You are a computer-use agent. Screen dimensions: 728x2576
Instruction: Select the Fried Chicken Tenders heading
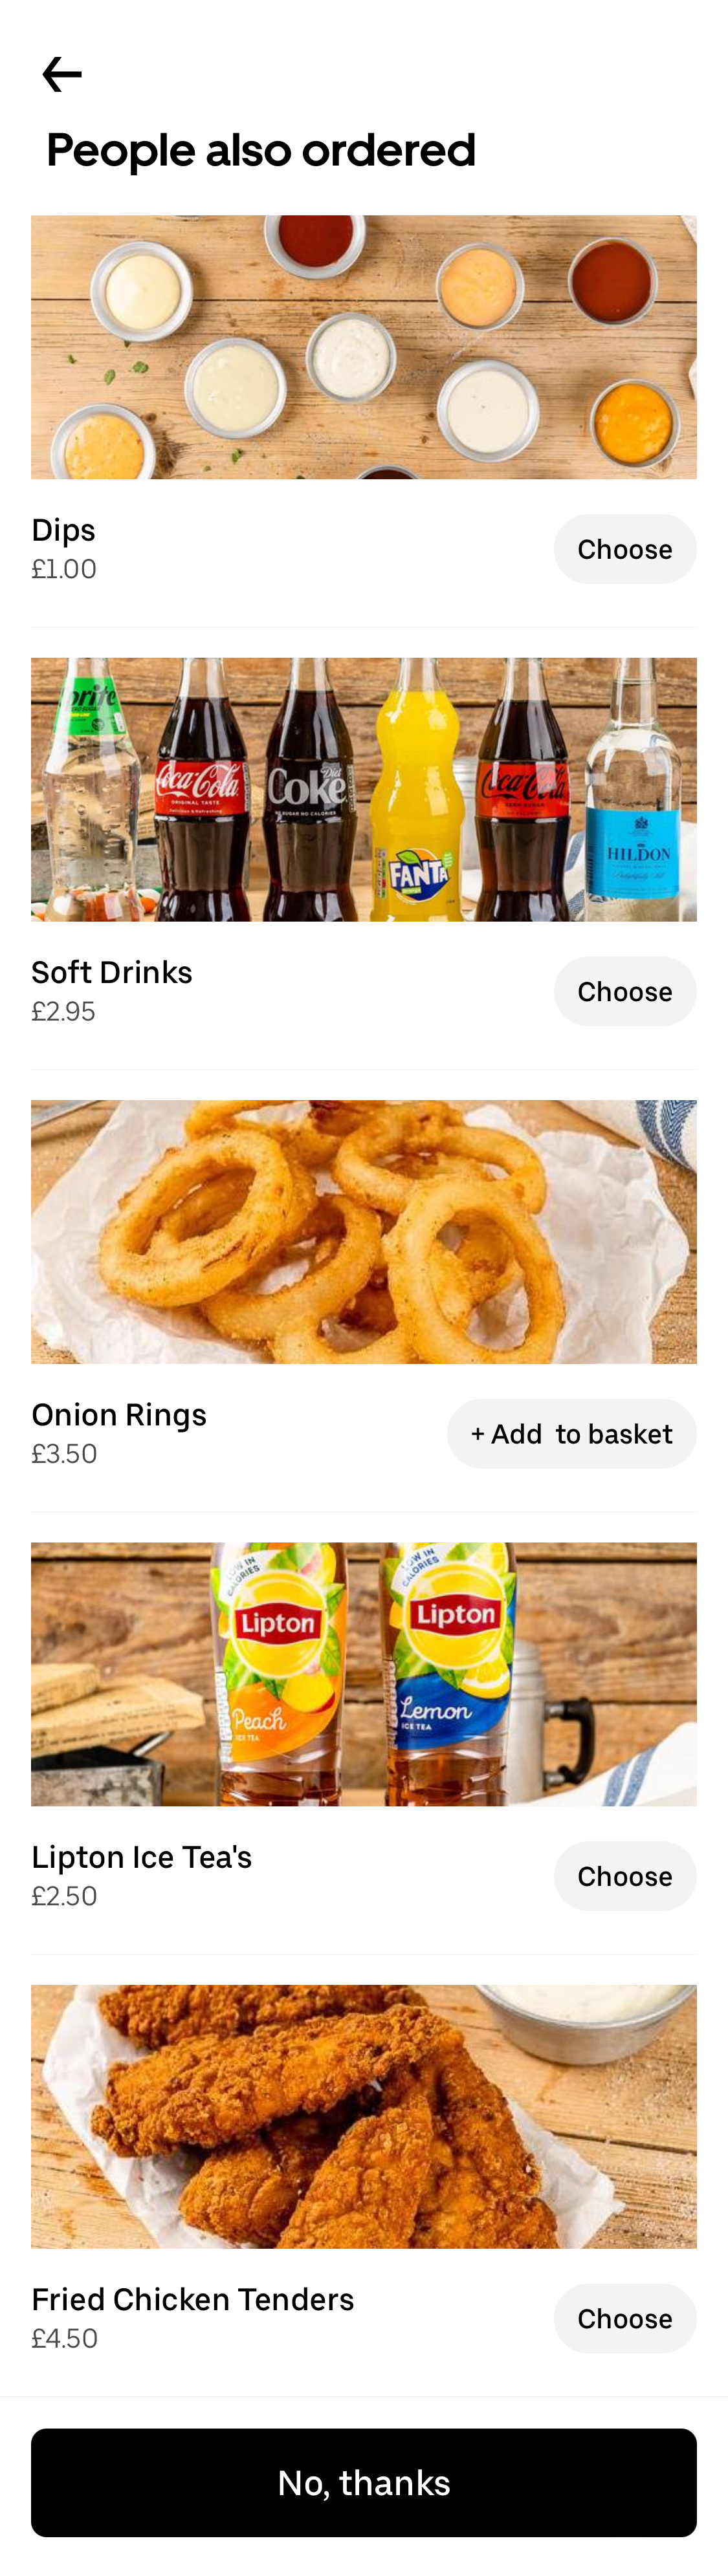pyautogui.click(x=192, y=2299)
